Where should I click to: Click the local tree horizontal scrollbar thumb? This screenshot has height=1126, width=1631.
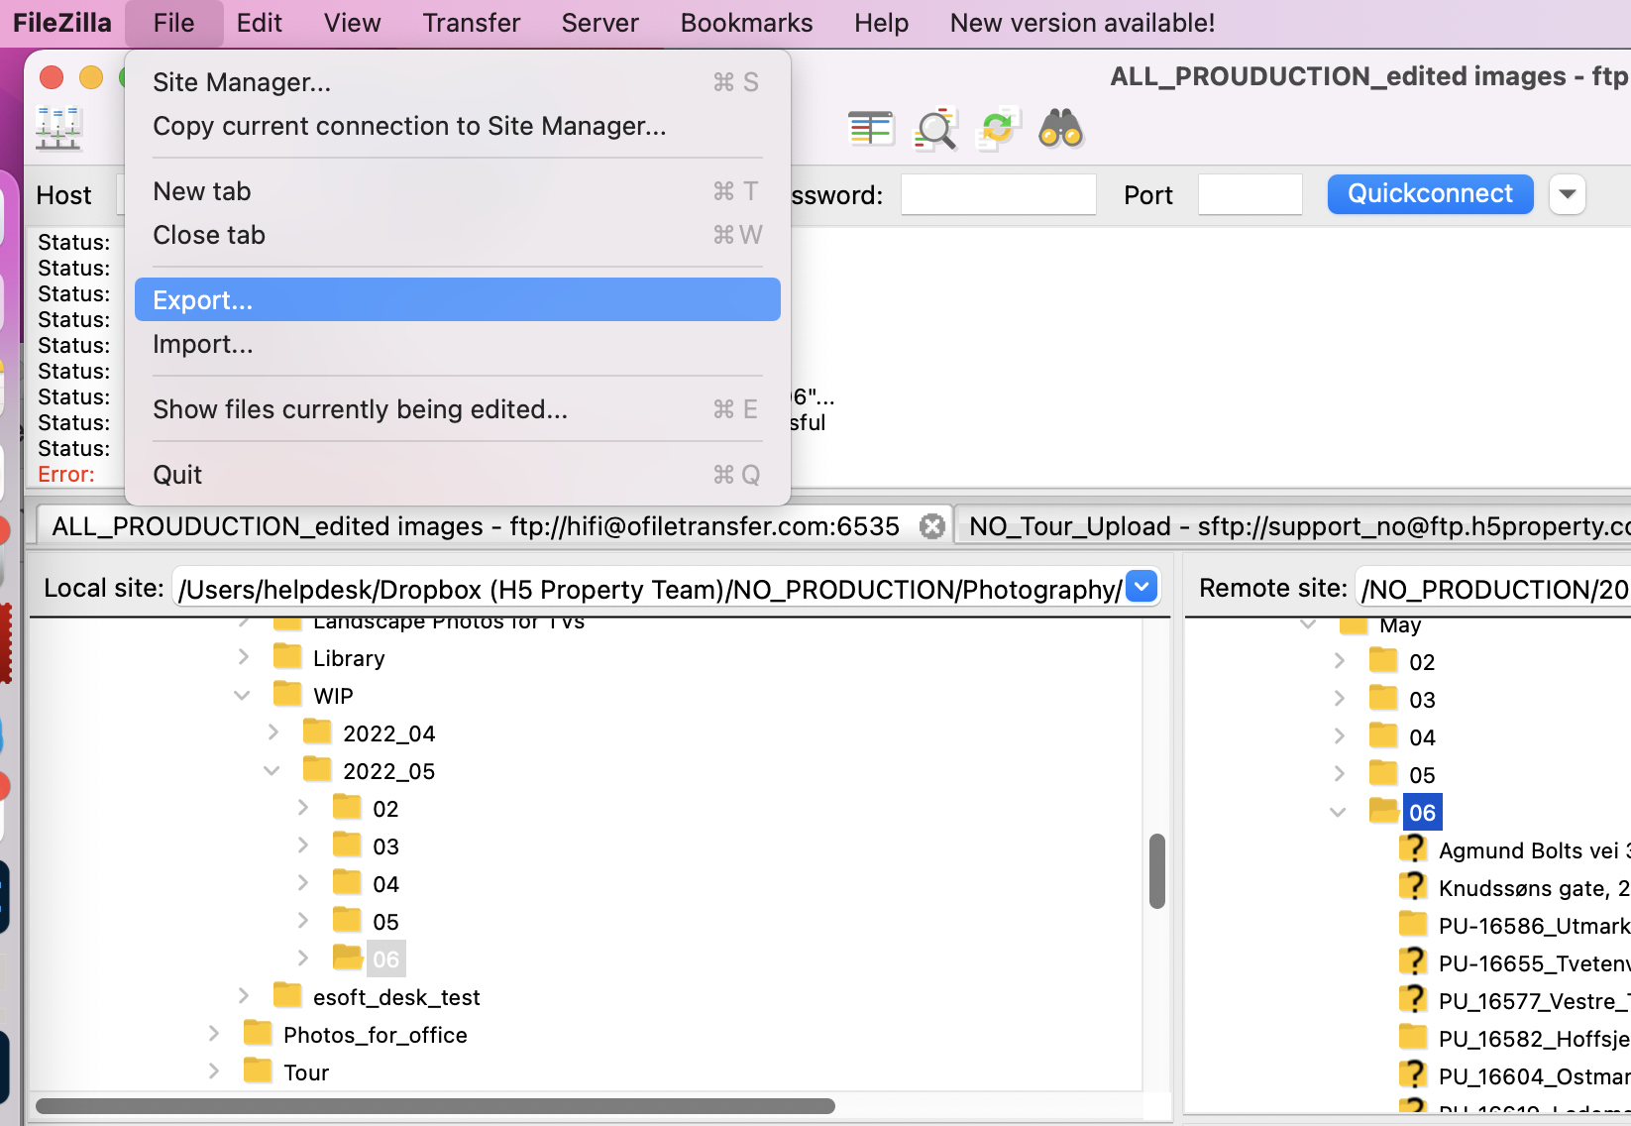(435, 1105)
